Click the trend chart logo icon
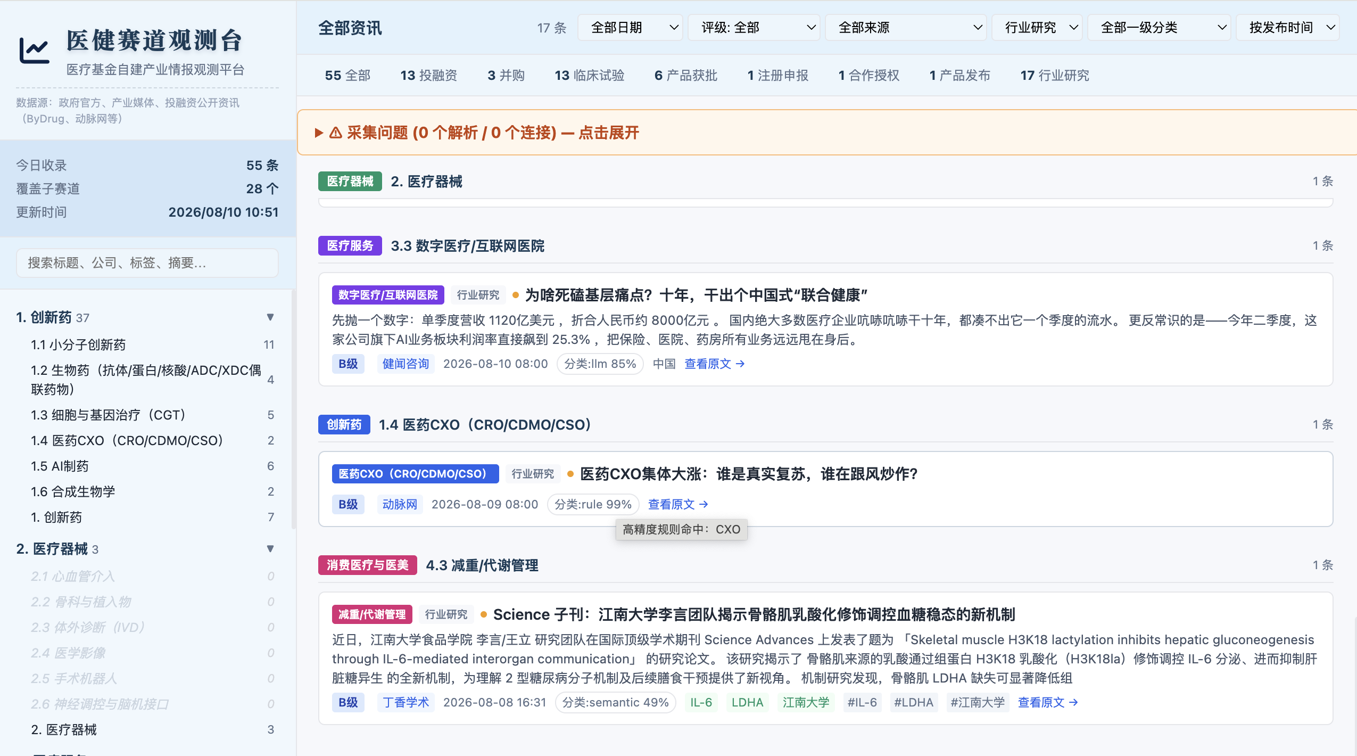 (x=35, y=51)
